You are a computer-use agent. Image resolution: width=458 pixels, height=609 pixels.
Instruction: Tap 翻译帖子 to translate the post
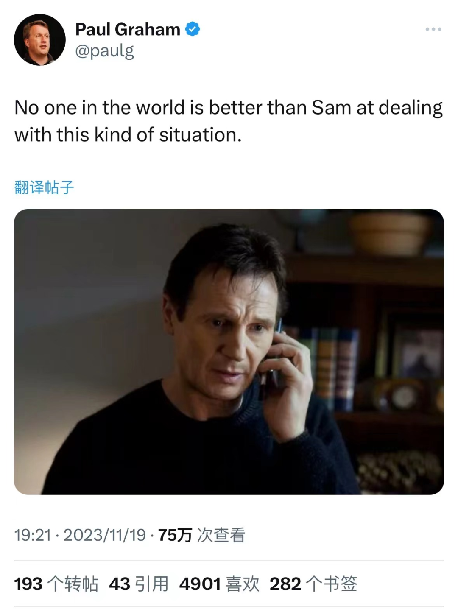click(44, 187)
